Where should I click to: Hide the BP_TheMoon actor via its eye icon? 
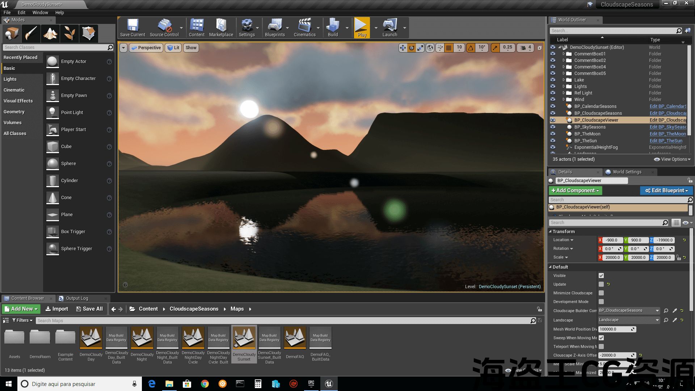(x=553, y=134)
